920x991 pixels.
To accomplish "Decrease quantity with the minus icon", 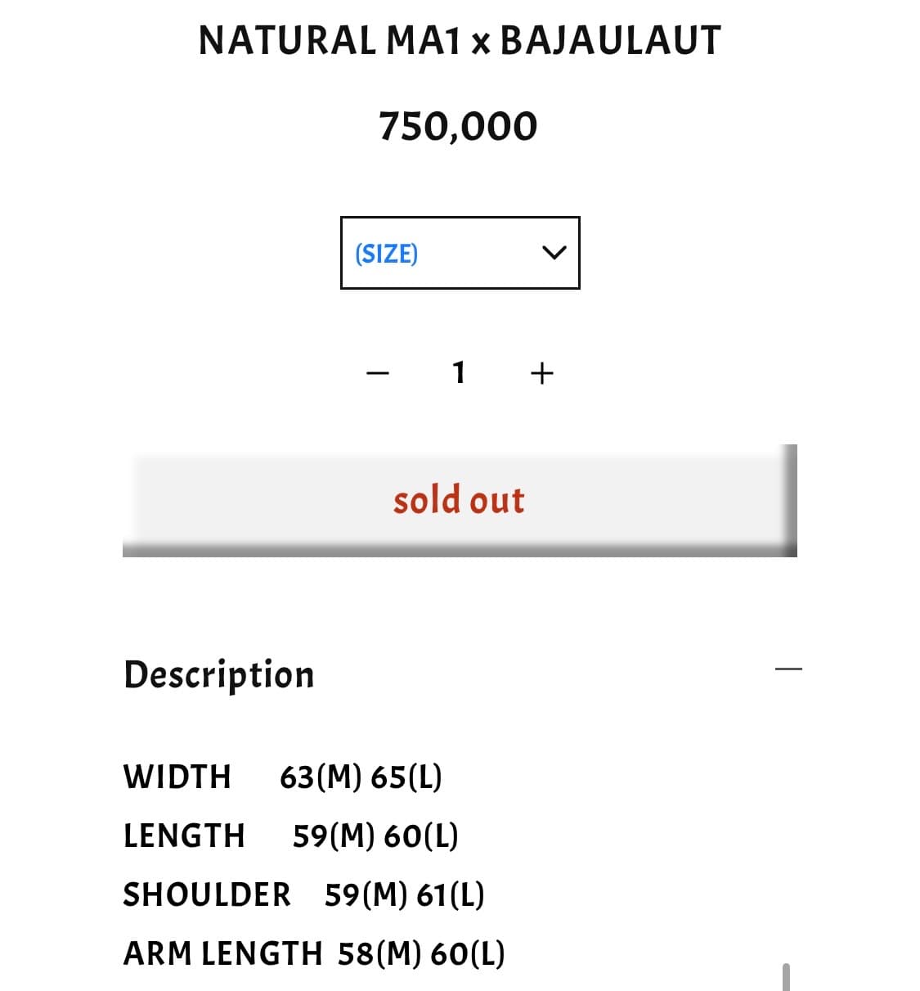I will coord(378,374).
